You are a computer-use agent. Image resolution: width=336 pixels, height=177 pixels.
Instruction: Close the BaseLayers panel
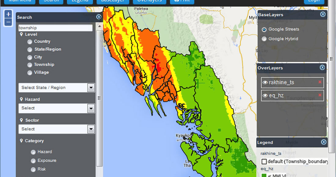(x=323, y=14)
